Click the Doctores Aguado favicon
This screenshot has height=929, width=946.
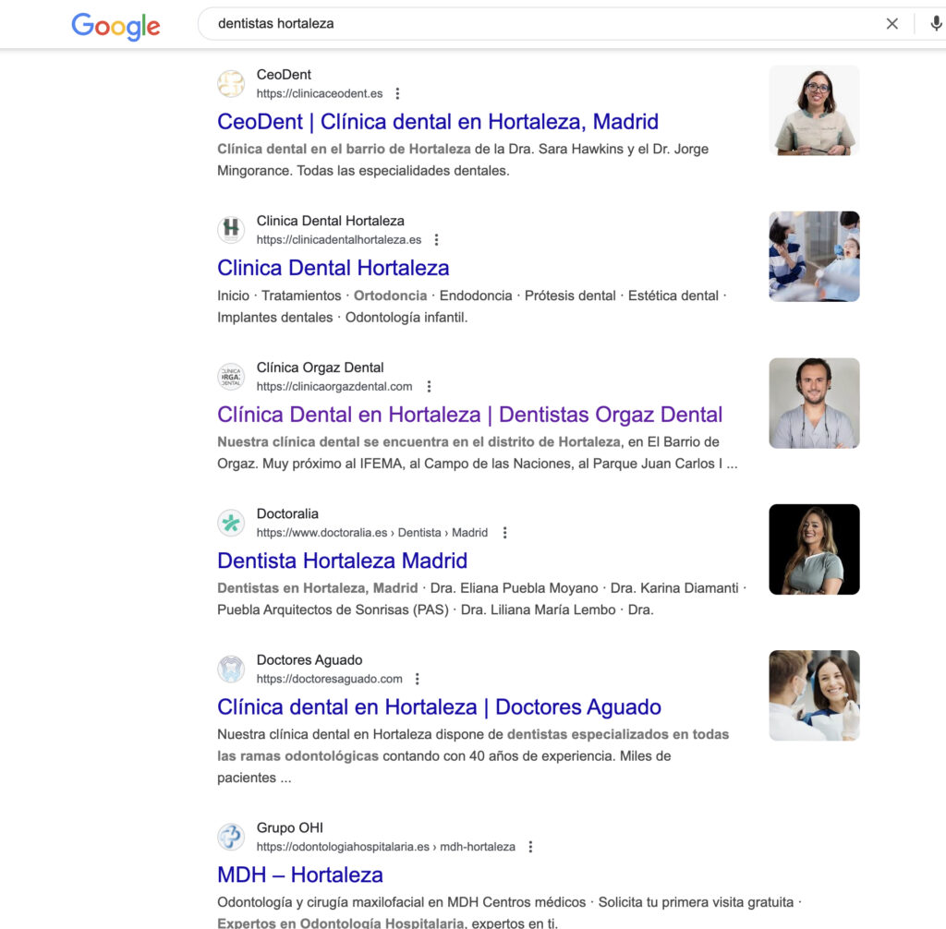231,670
